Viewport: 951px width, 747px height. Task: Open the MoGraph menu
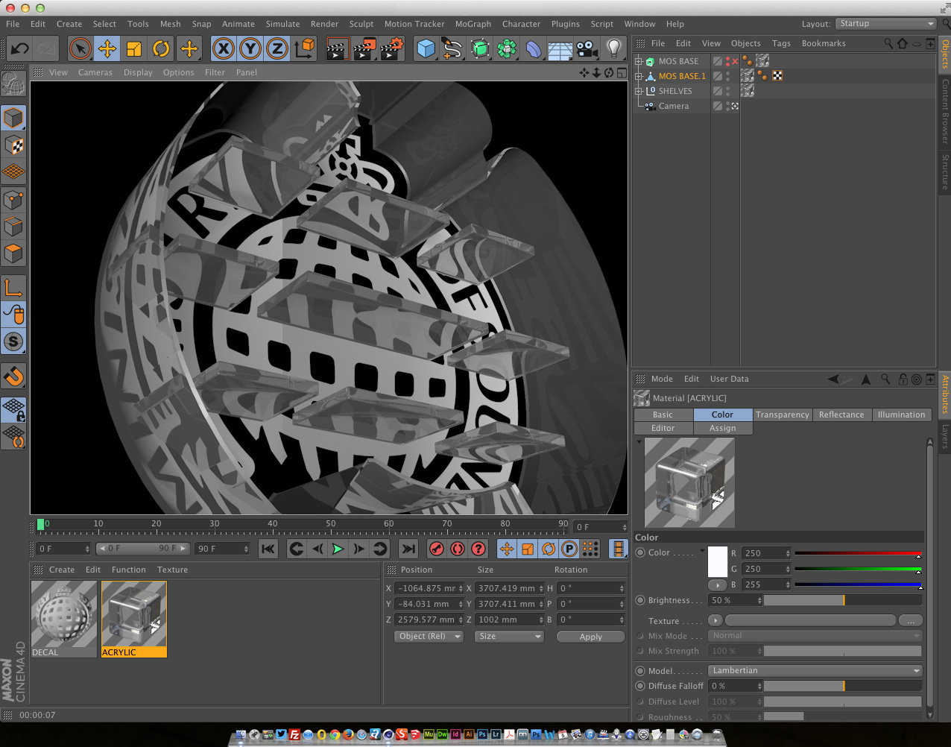click(x=473, y=24)
